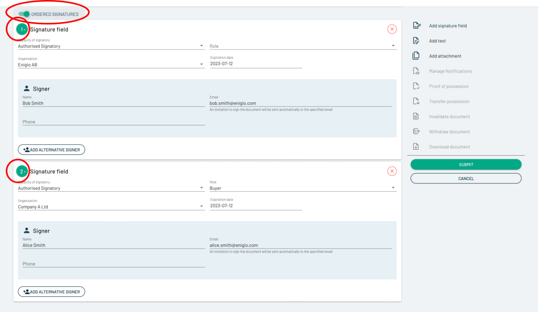
Task: Expand the empty Role dropdown in field 1
Action: (x=303, y=46)
